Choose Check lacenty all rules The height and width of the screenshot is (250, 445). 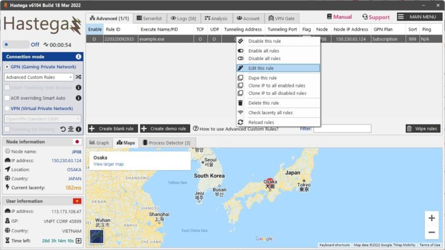278,112
